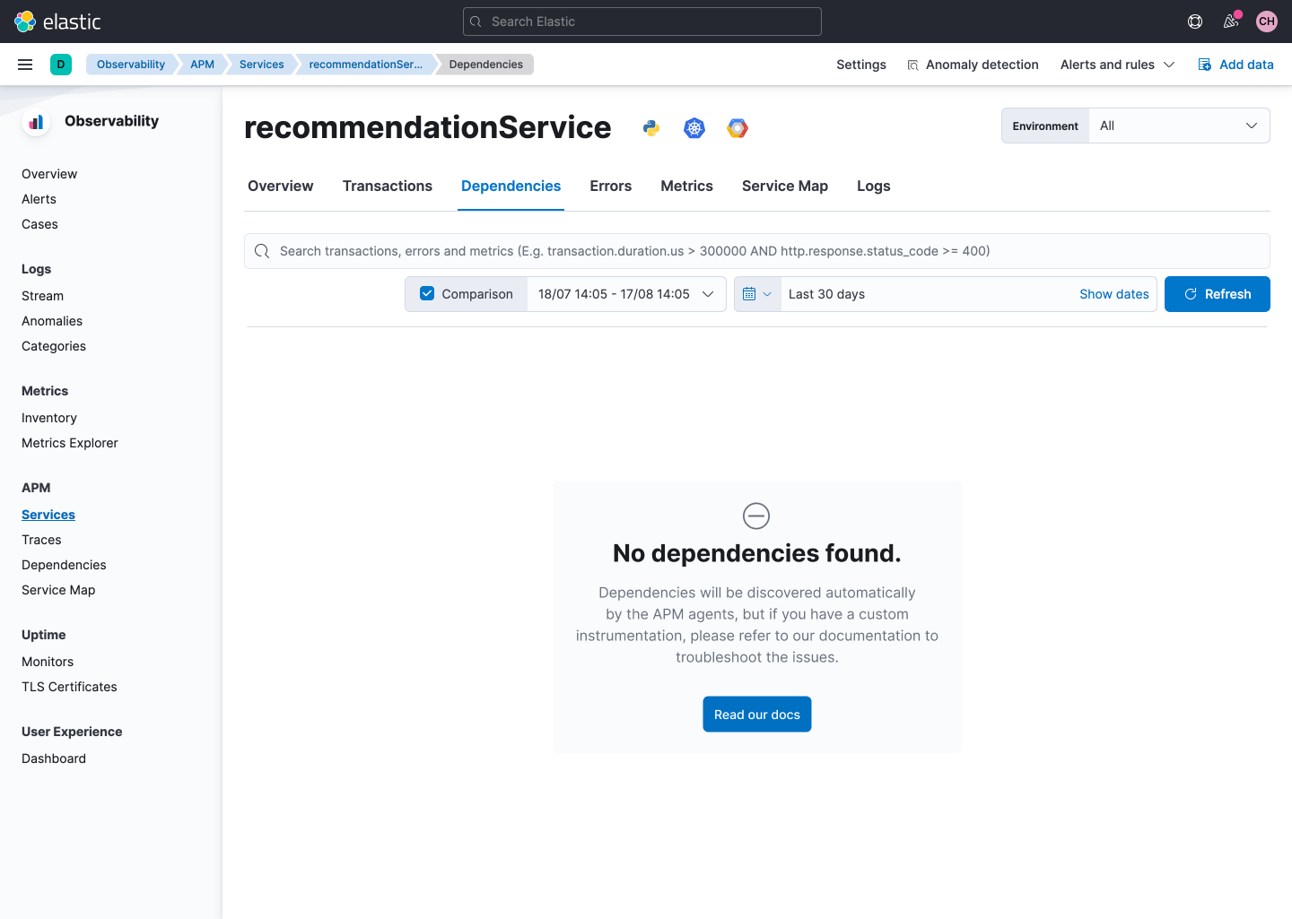This screenshot has width=1292, height=919.
Task: Click the CH user avatar
Action: pos(1266,21)
